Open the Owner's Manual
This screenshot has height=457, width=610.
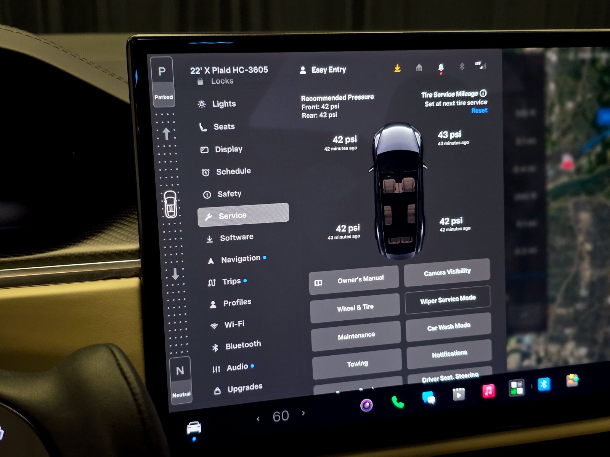(354, 280)
